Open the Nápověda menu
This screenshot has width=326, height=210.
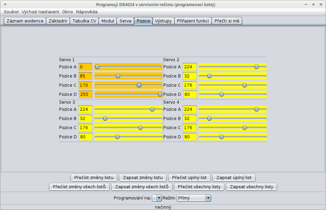coord(87,12)
